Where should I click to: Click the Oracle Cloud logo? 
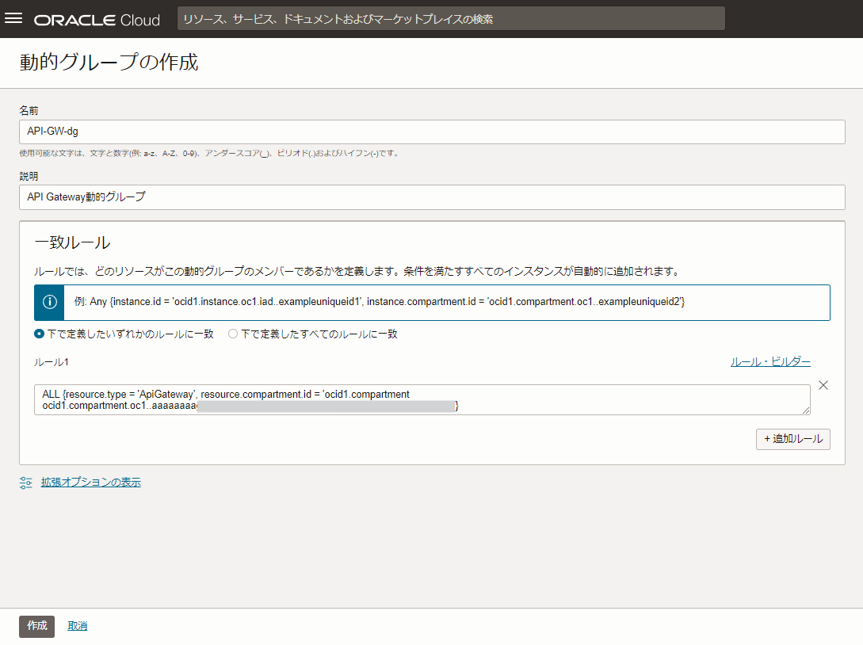[97, 21]
